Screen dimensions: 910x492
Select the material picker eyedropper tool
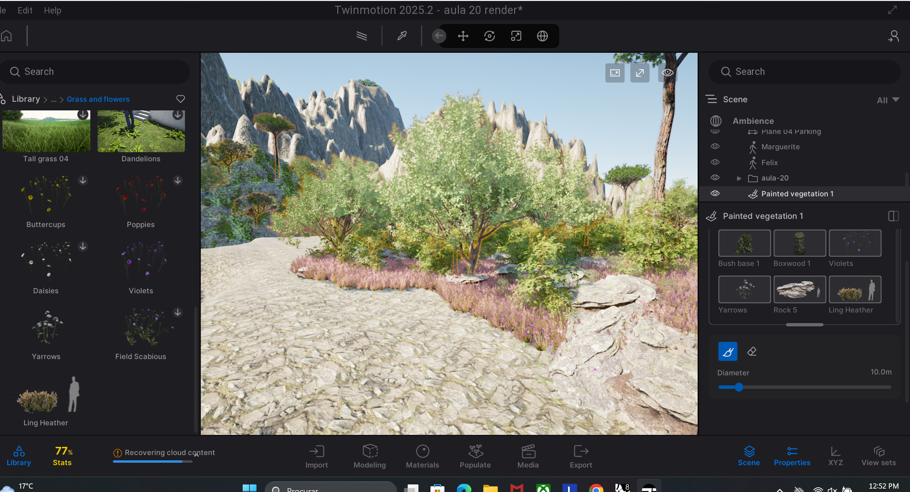pos(402,36)
